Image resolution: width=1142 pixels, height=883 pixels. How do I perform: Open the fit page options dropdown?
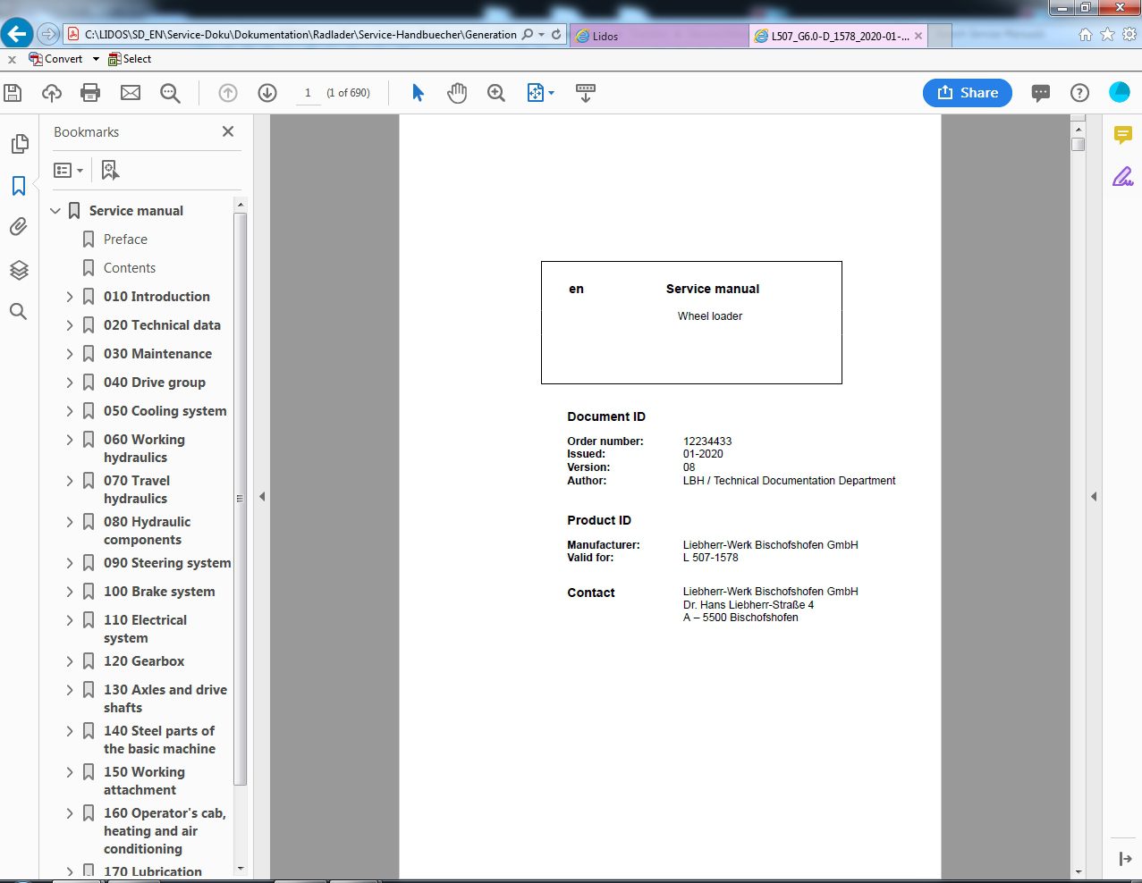[x=540, y=93]
